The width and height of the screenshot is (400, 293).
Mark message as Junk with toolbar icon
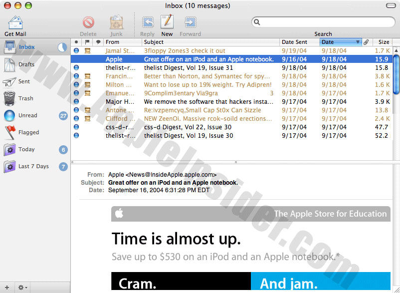(x=116, y=22)
